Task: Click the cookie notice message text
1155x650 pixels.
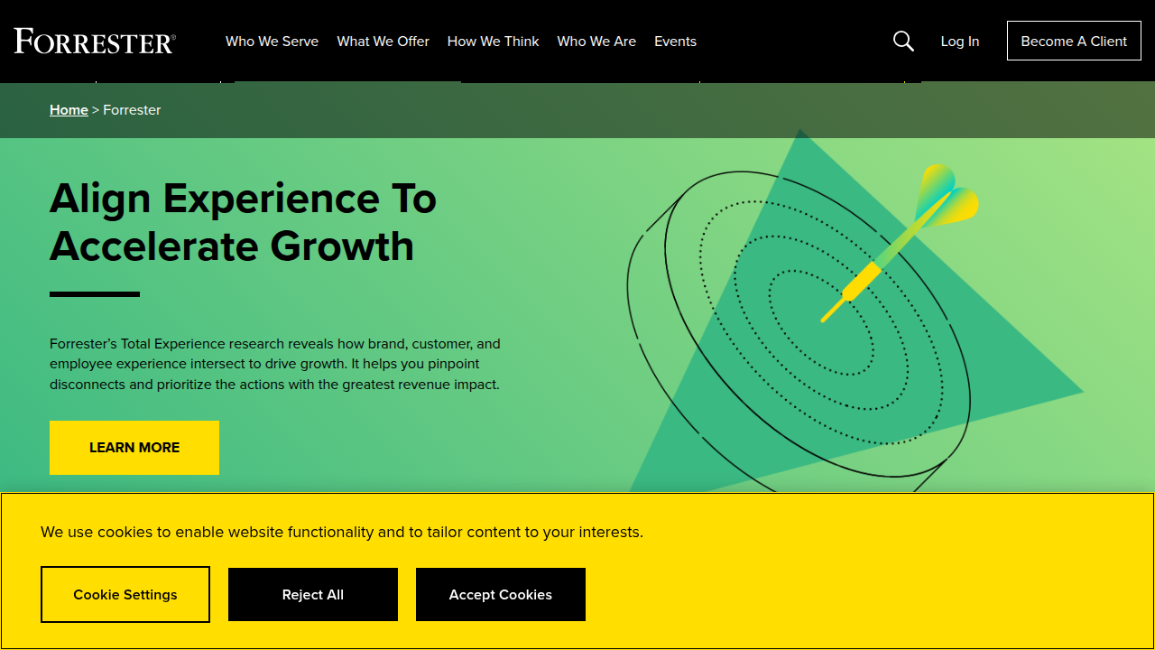Action: tap(342, 532)
